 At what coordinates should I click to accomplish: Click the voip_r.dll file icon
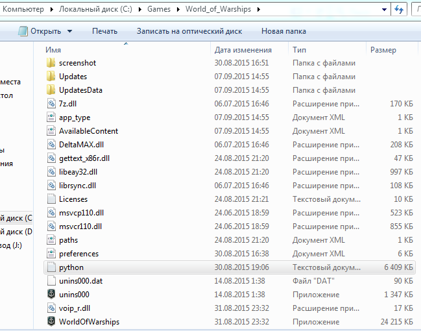coord(51,308)
